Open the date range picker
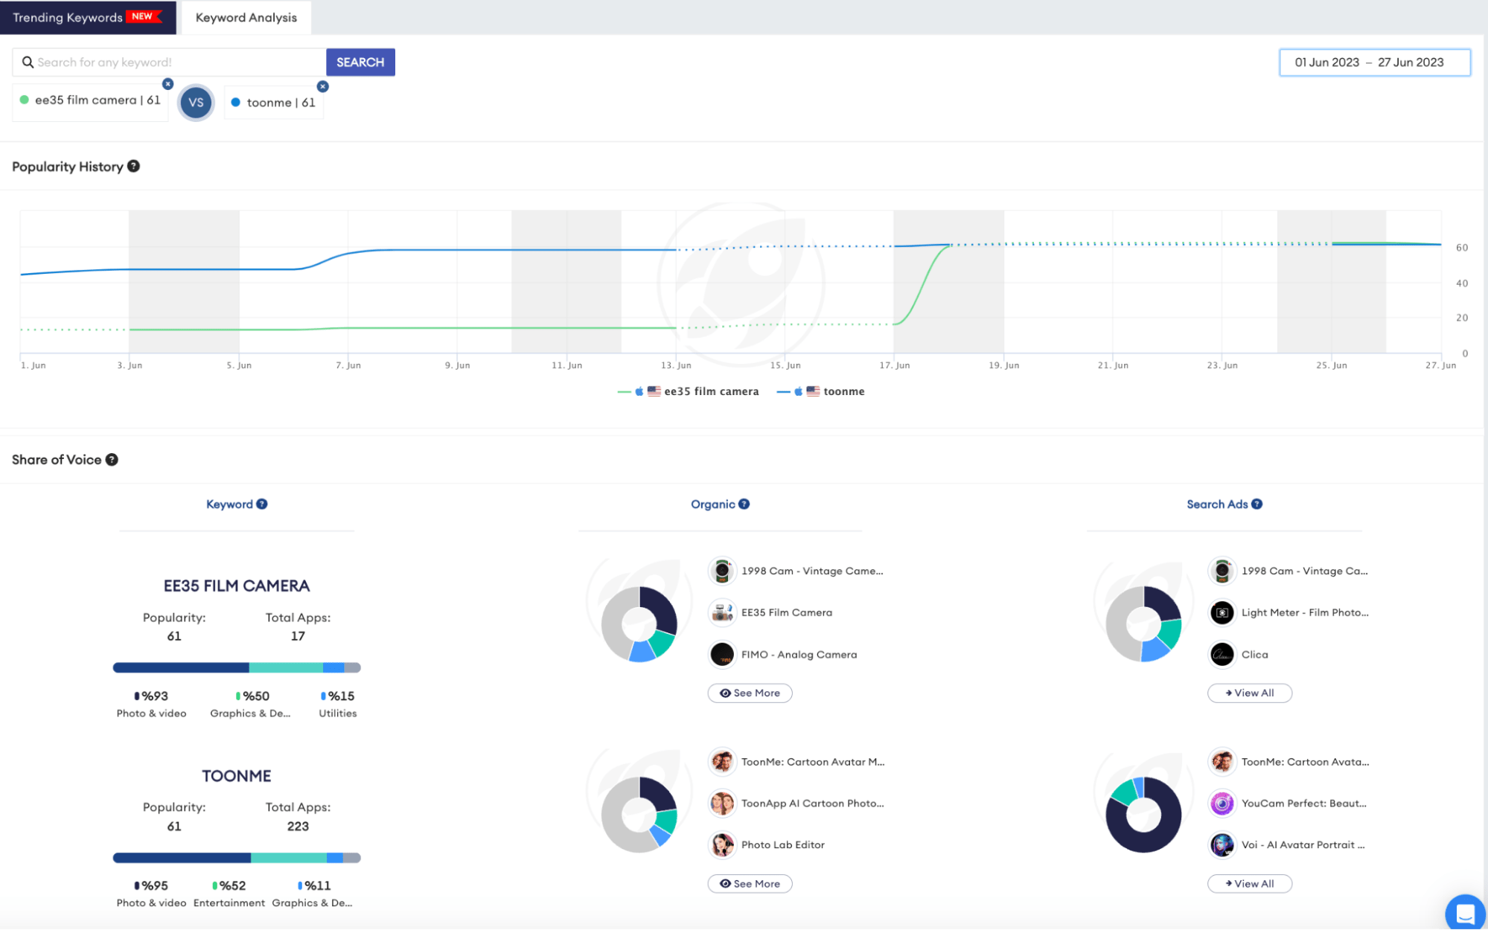Screen dimensions: 1488x930 [1375, 62]
